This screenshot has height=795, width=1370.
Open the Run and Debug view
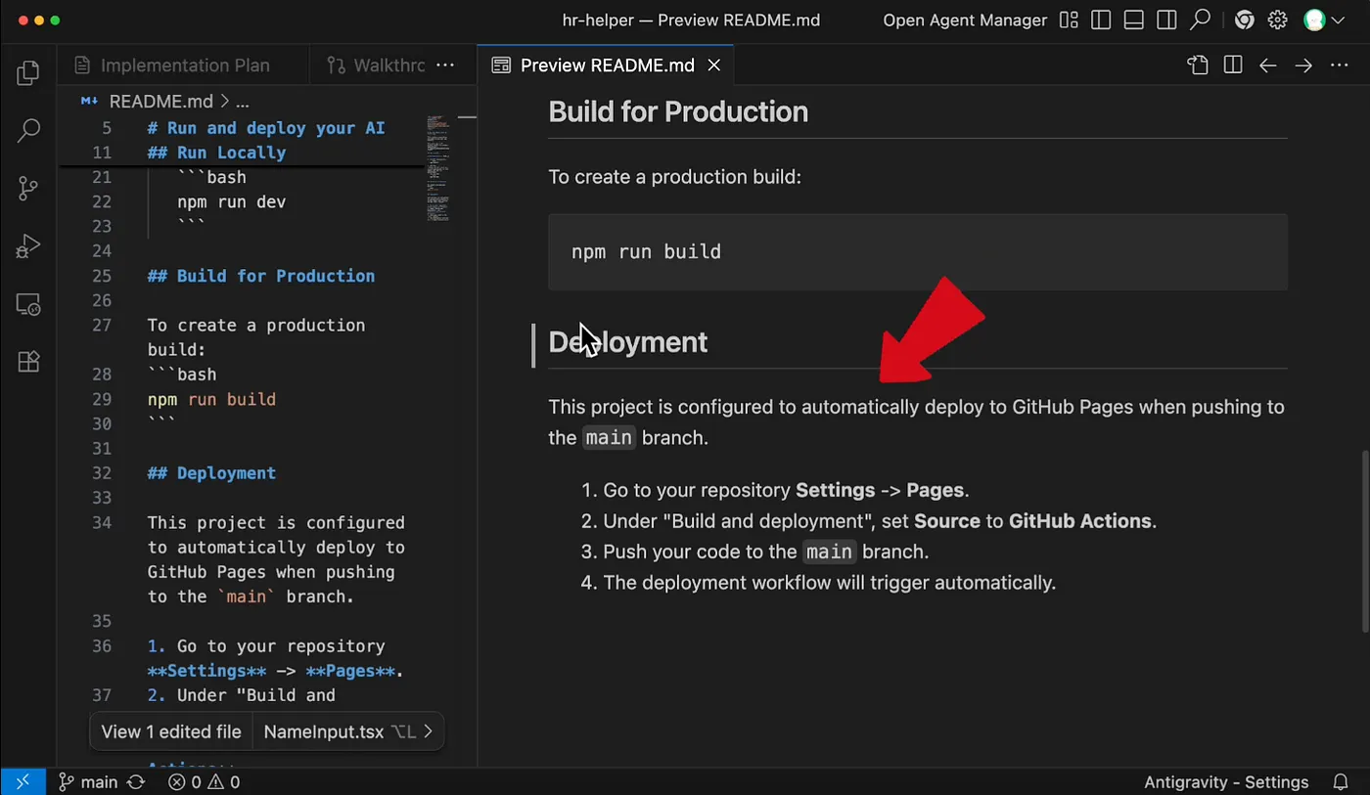[x=28, y=245]
